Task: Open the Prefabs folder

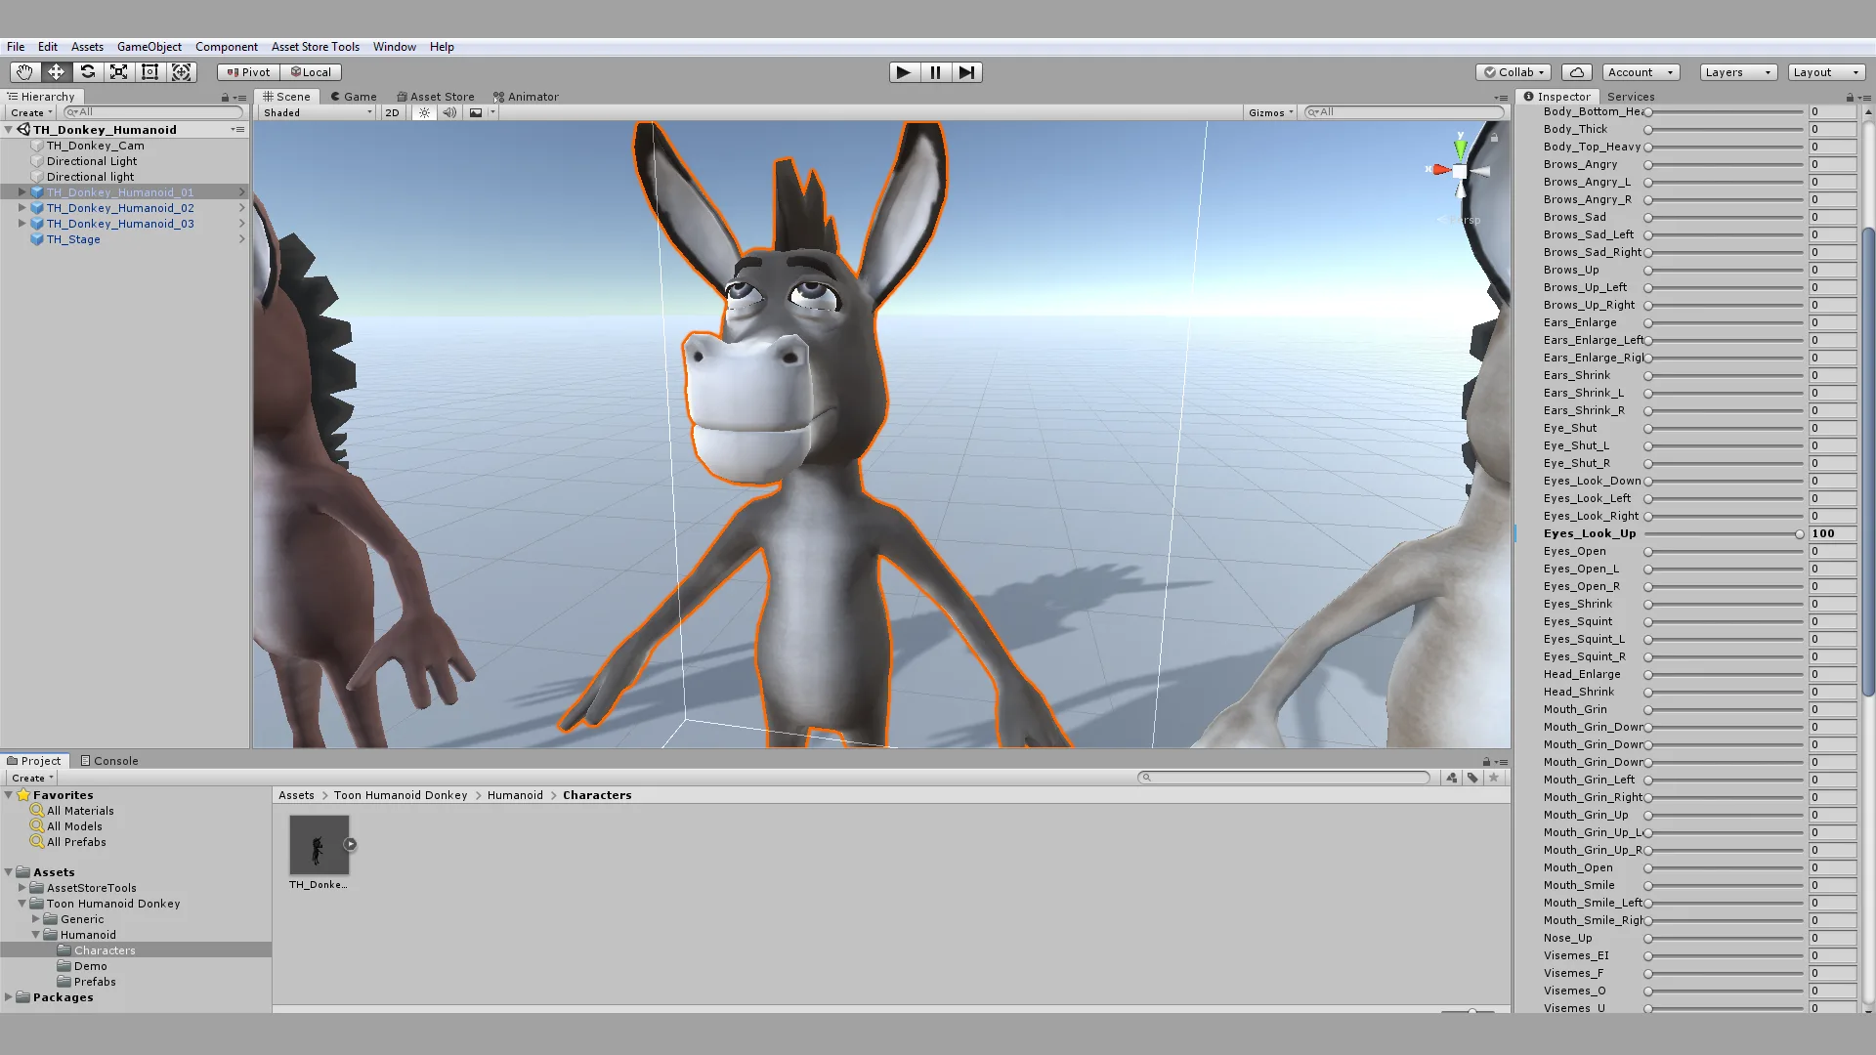Action: click(95, 982)
